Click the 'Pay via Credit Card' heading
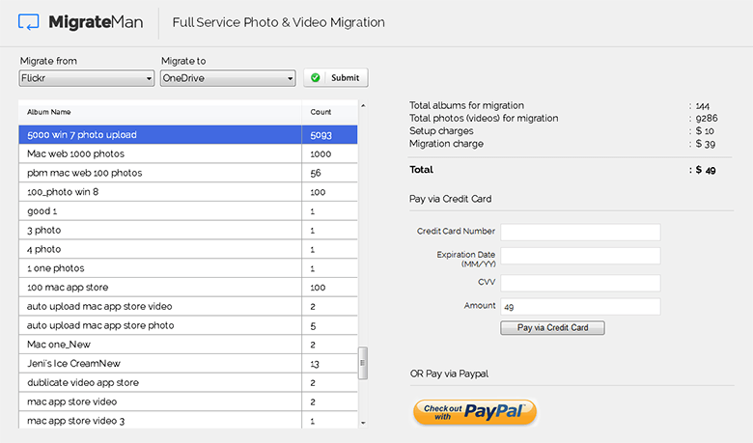This screenshot has width=753, height=443. click(451, 199)
